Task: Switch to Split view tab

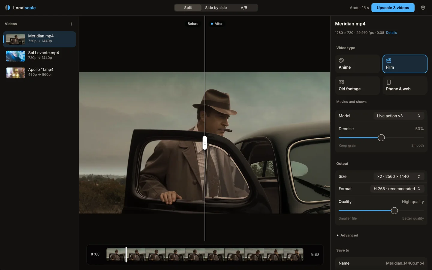Action: pyautogui.click(x=188, y=8)
